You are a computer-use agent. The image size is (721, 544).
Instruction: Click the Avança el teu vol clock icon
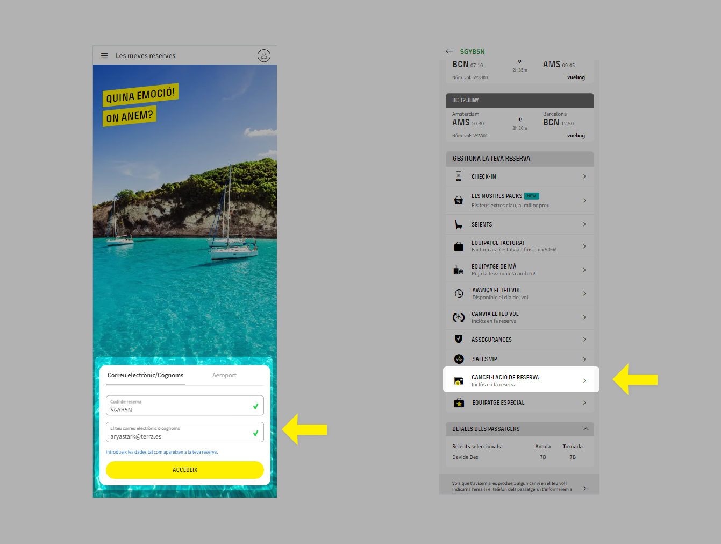[459, 294]
